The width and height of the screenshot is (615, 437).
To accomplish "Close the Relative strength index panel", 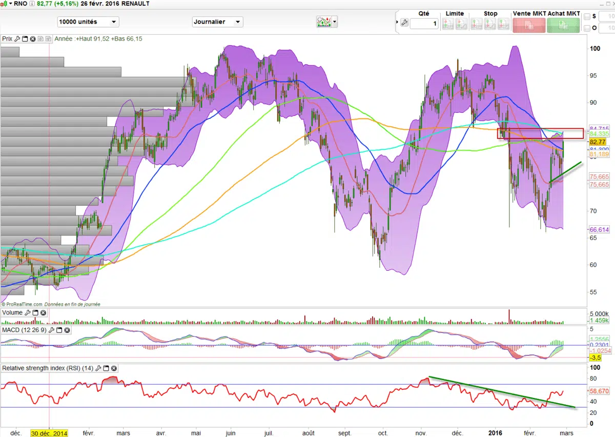I will tap(114, 368).
